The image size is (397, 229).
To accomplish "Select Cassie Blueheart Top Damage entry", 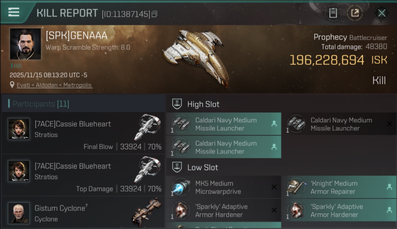I will click(83, 175).
